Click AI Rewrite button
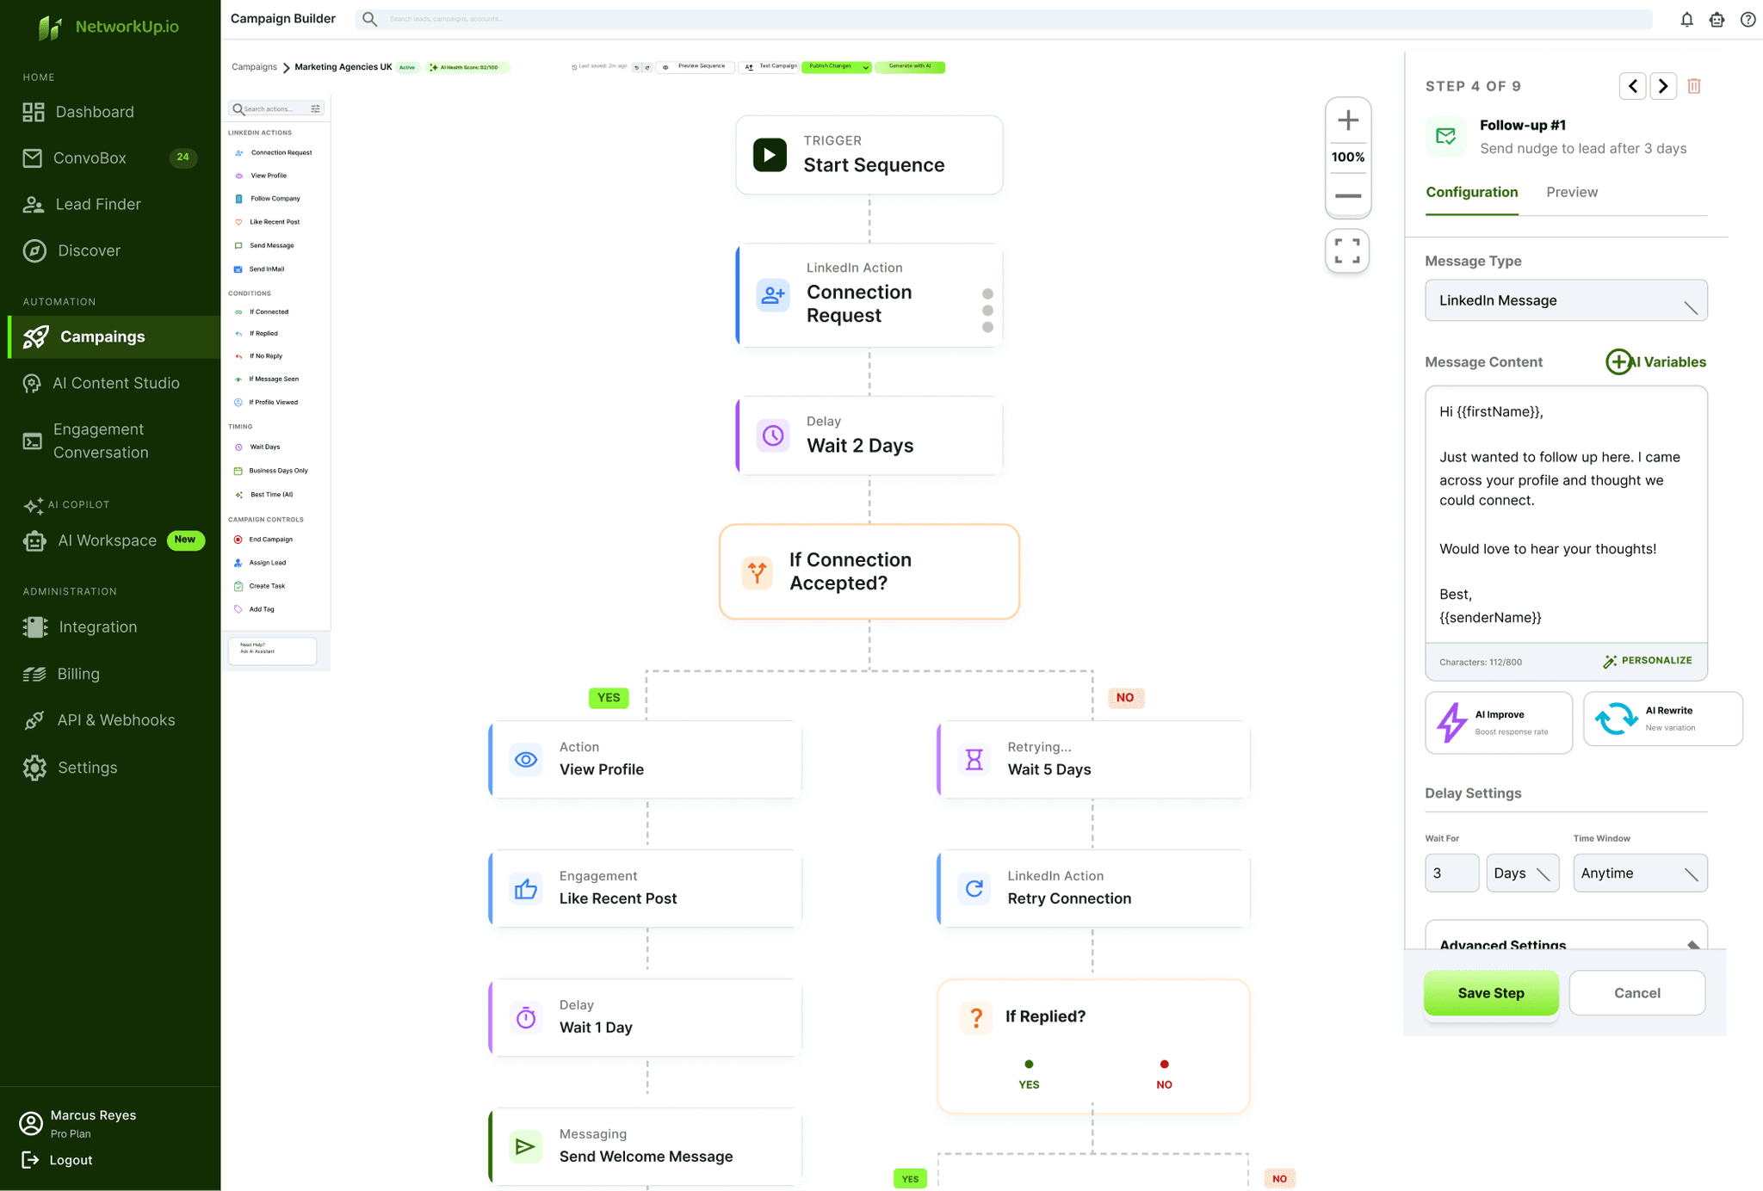This screenshot has width=1763, height=1191. pos(1662,719)
